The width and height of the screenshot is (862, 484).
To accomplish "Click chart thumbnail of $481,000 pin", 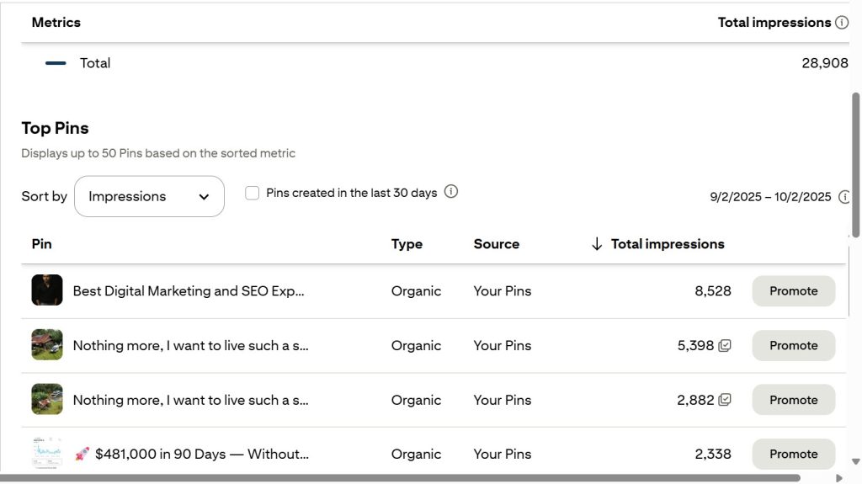I will pos(47,453).
